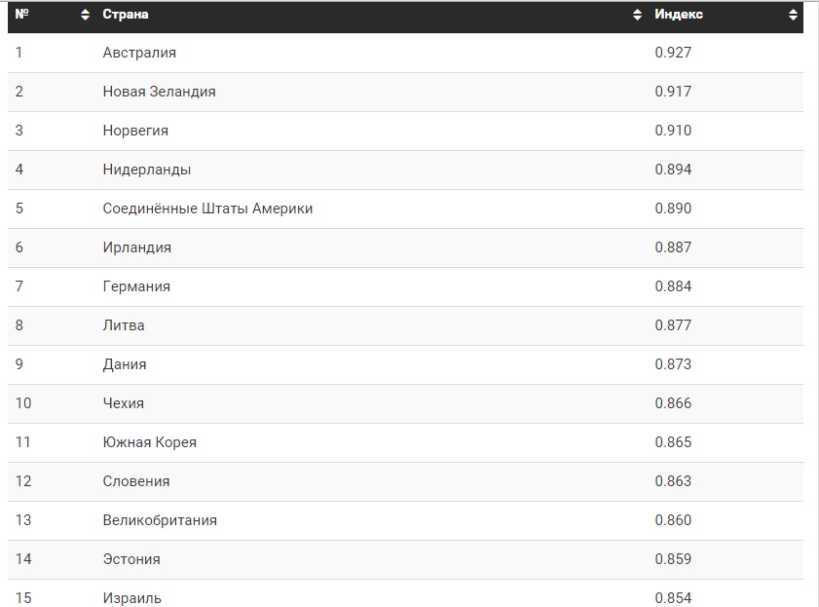Click the Южная Корея country cell
The width and height of the screenshot is (819, 607).
(x=150, y=442)
